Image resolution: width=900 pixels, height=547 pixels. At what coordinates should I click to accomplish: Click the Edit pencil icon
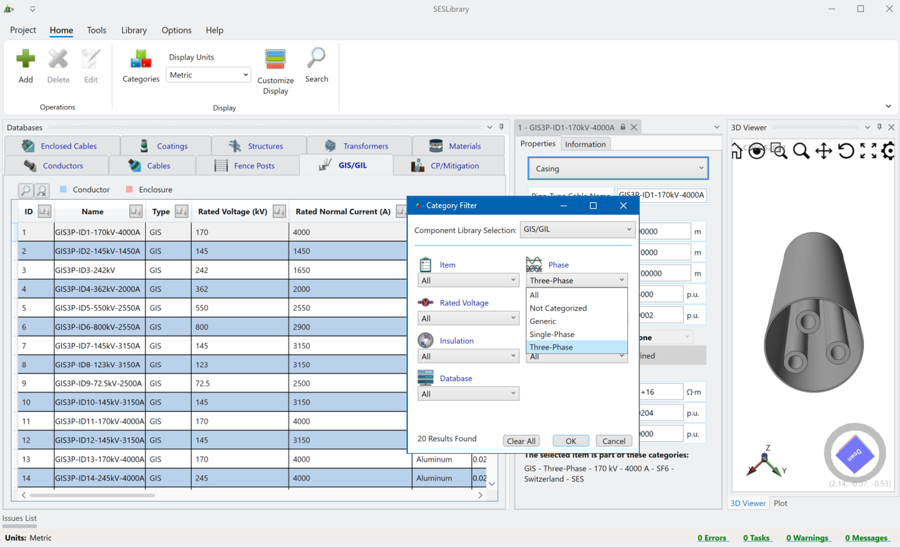click(91, 59)
